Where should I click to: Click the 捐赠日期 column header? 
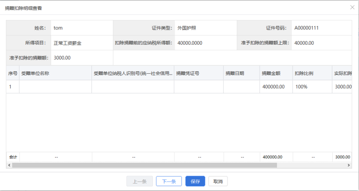point(242,73)
